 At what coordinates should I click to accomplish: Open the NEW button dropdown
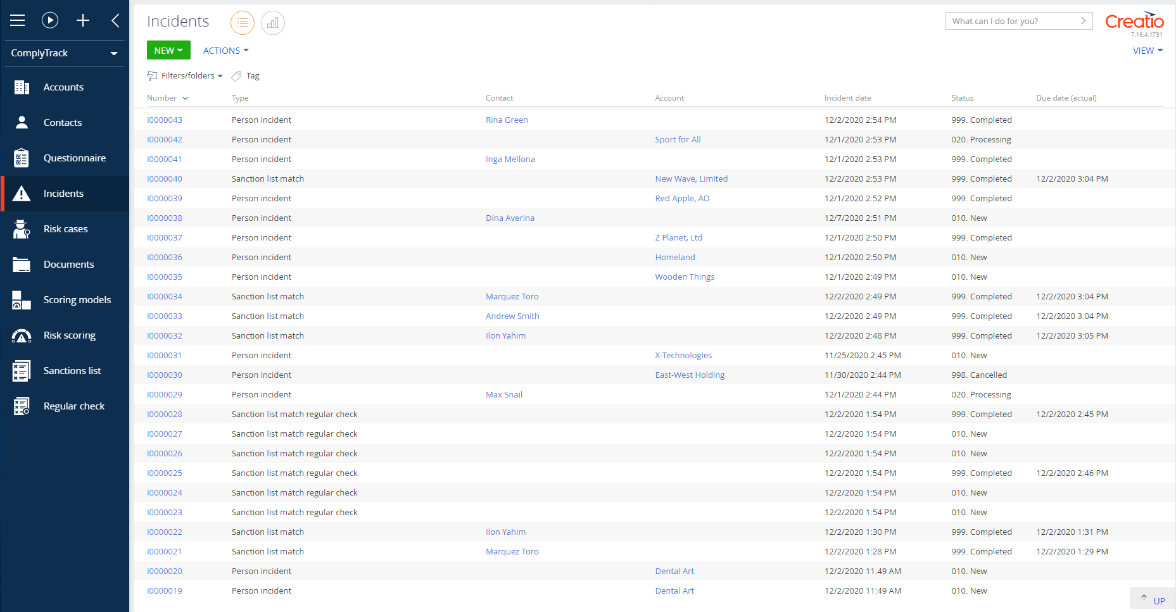[x=168, y=51]
